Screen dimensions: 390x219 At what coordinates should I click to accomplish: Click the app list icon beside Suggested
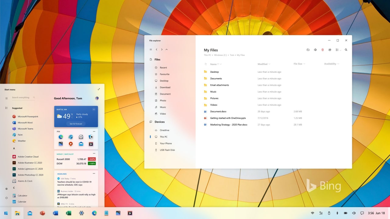point(6,108)
